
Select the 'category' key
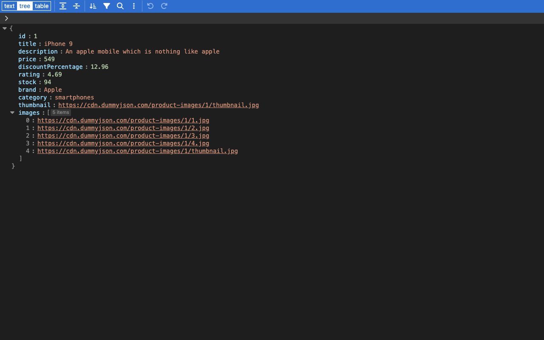click(33, 97)
